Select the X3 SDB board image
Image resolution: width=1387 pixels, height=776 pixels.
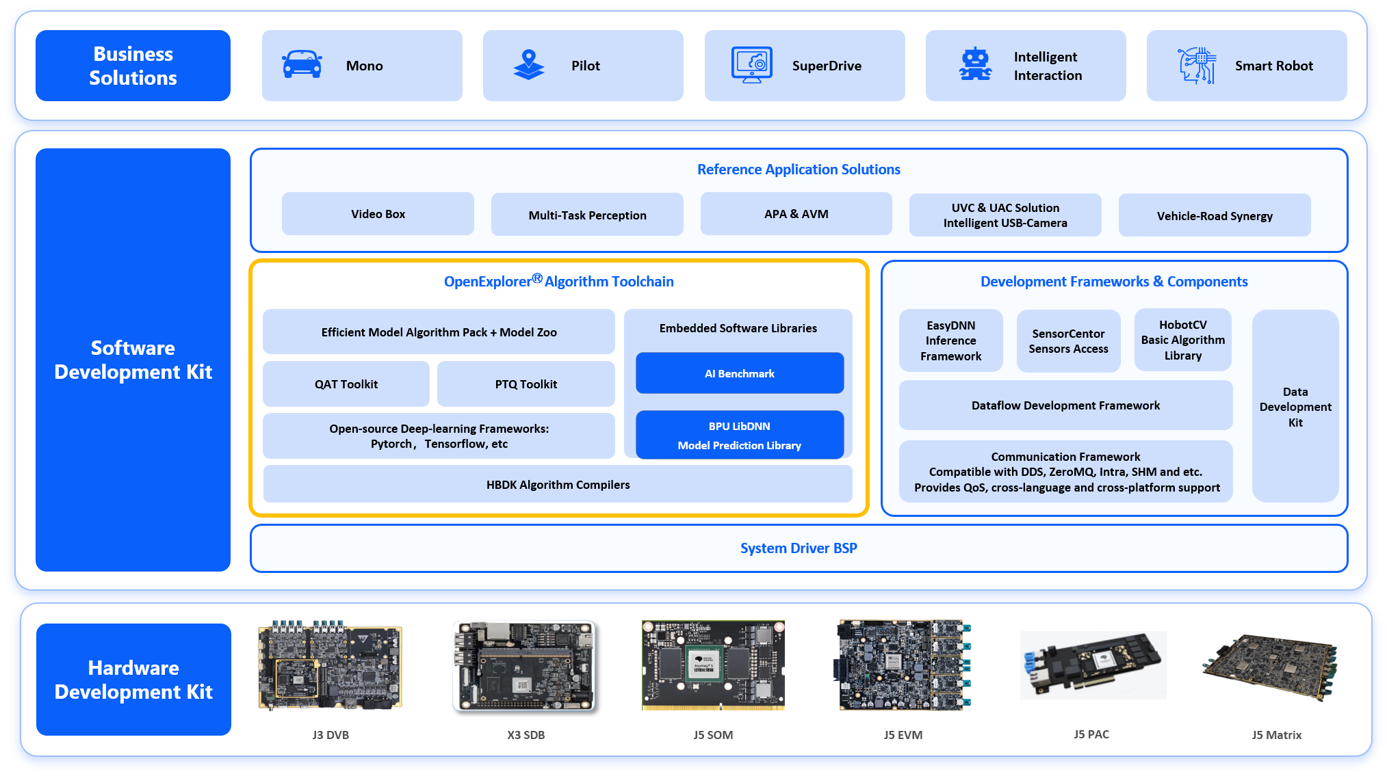click(x=526, y=665)
